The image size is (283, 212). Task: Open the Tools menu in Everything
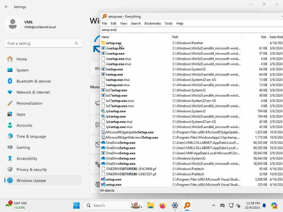coord(169,23)
